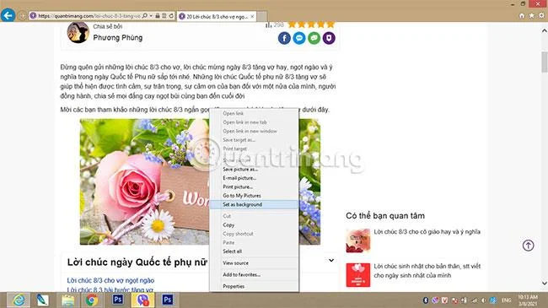Open the feather pen app in taskbar

point(43,300)
